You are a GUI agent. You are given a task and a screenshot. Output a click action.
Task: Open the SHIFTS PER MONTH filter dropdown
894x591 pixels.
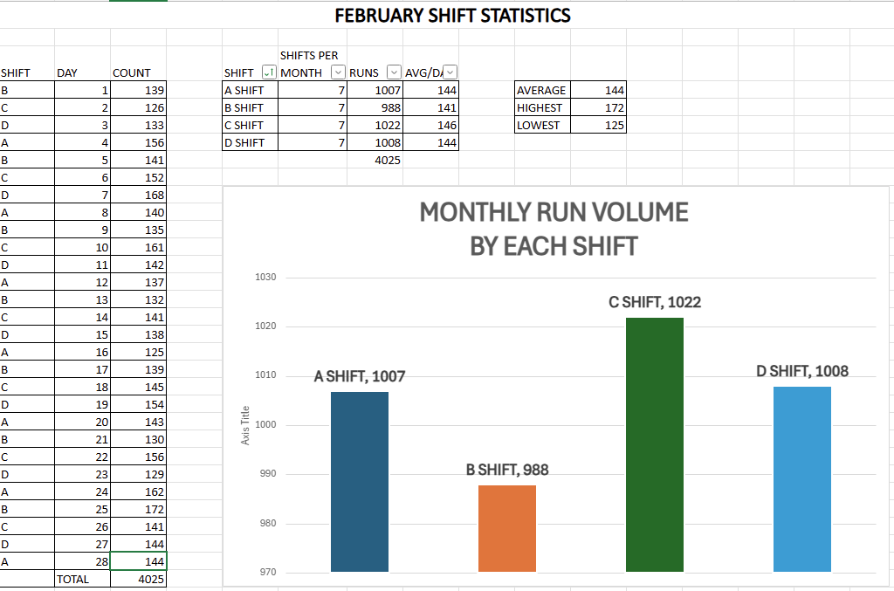(337, 72)
